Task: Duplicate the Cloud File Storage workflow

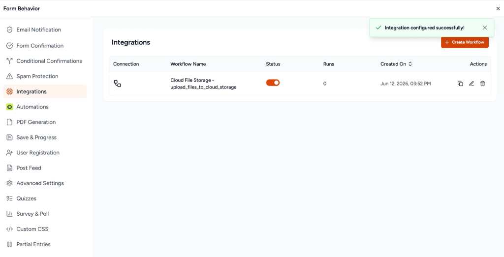Action: pyautogui.click(x=460, y=84)
